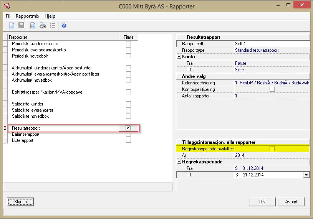Open print preview via magnifier icon
Viewport: 313px width, 219px height.
click(x=33, y=26)
